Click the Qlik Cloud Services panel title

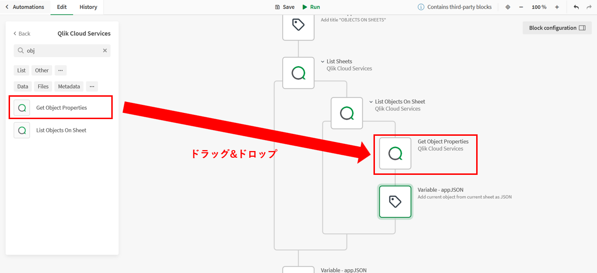[x=84, y=33]
